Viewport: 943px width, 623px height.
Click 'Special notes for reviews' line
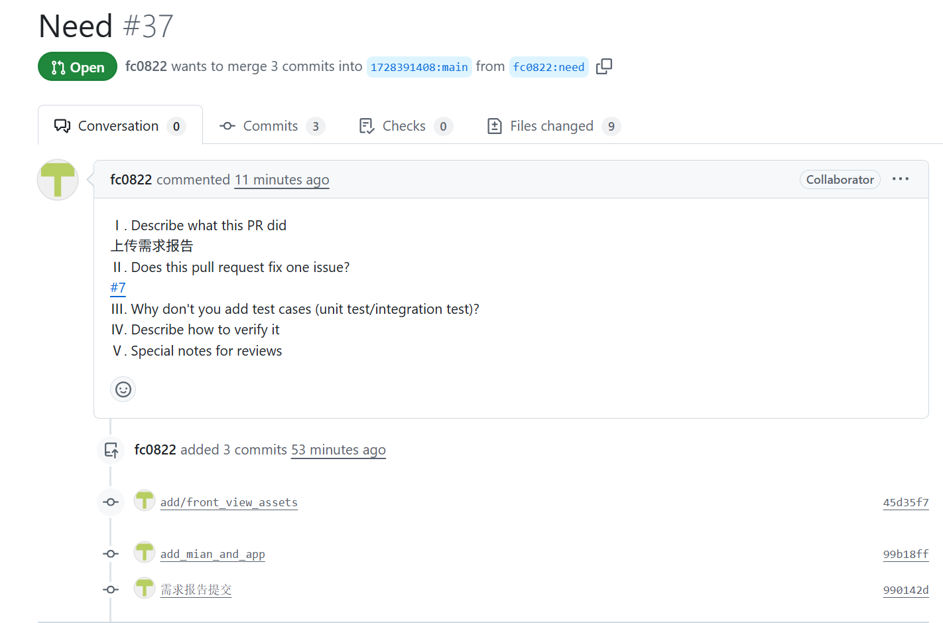(x=198, y=351)
